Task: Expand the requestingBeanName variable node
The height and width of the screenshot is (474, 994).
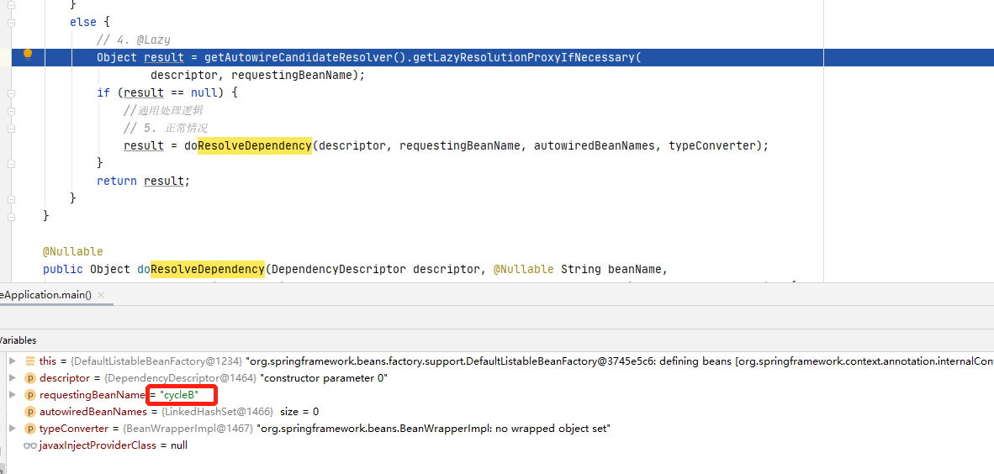Action: pyautogui.click(x=12, y=395)
